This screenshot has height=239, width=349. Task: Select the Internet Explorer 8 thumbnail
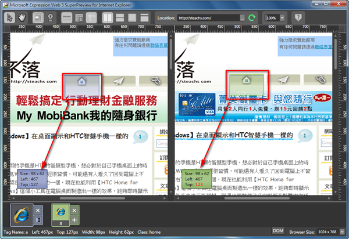(x=60, y=215)
